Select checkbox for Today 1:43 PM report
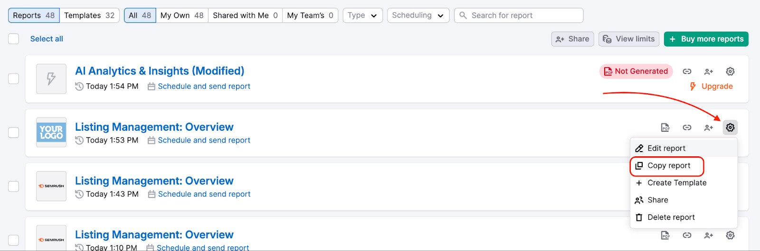Image resolution: width=760 pixels, height=251 pixels. pyautogui.click(x=14, y=187)
